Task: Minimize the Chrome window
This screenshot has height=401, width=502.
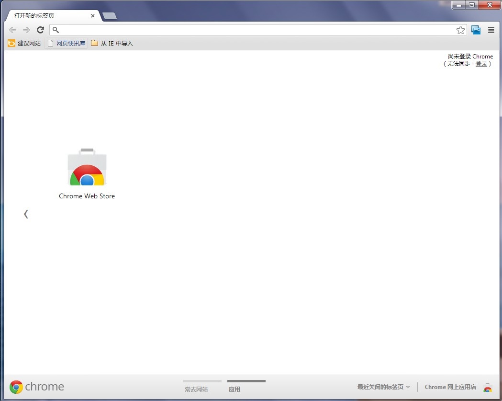Action: click(x=459, y=5)
